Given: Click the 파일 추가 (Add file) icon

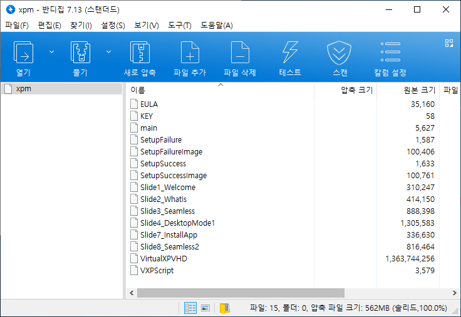Looking at the screenshot, I should click(x=190, y=53).
